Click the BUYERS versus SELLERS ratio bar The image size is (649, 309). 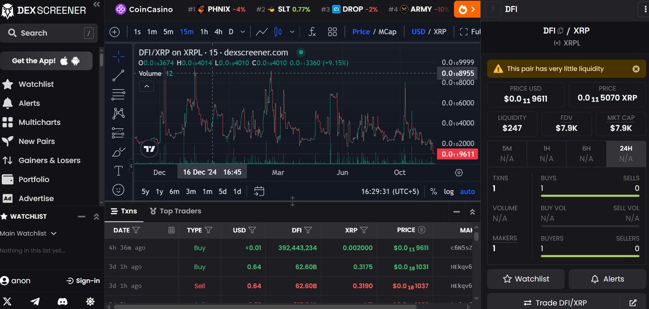[x=590, y=256]
